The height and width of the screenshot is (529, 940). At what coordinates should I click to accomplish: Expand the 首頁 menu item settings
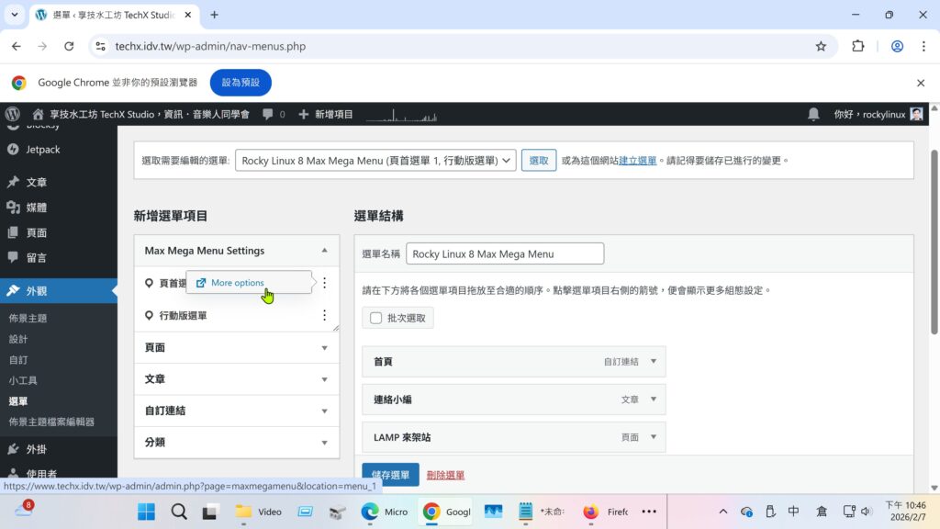tap(654, 362)
